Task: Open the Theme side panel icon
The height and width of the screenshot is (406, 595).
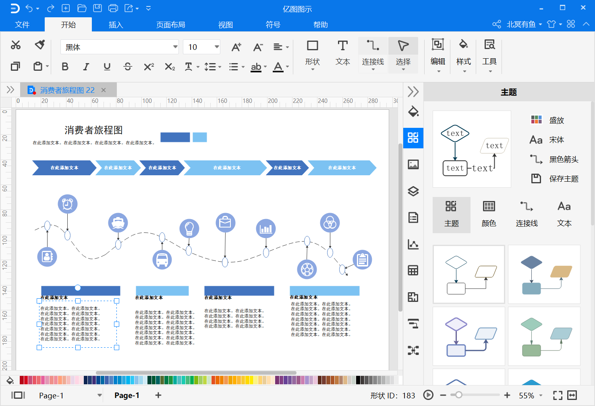Action: tap(413, 137)
